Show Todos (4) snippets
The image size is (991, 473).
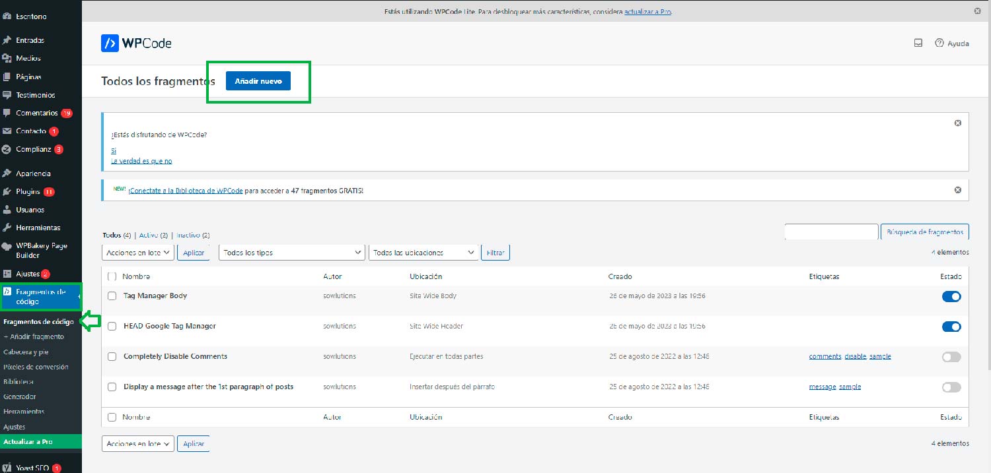pos(117,235)
